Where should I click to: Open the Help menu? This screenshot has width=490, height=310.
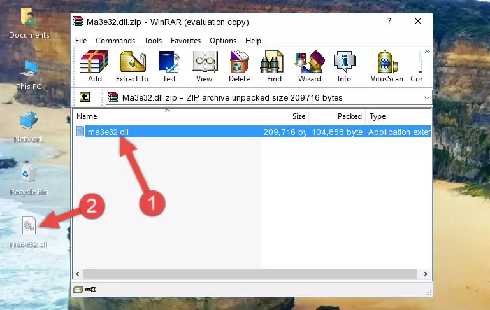point(253,41)
